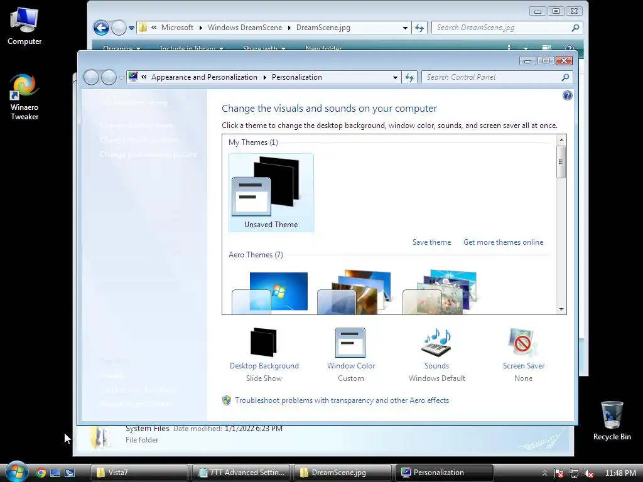Screen dimensions: 643x482
Task: Open the Computer desktop icon
Action: [x=24, y=26]
